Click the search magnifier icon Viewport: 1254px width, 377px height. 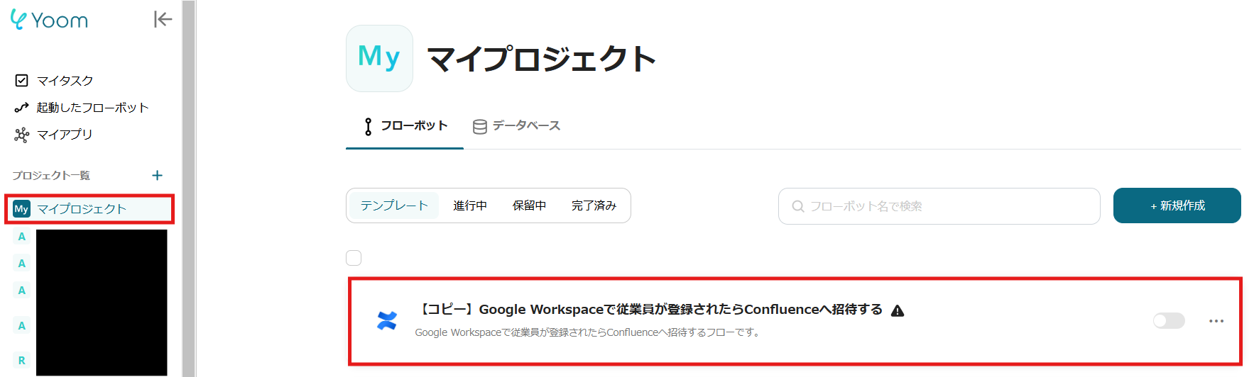coord(798,206)
